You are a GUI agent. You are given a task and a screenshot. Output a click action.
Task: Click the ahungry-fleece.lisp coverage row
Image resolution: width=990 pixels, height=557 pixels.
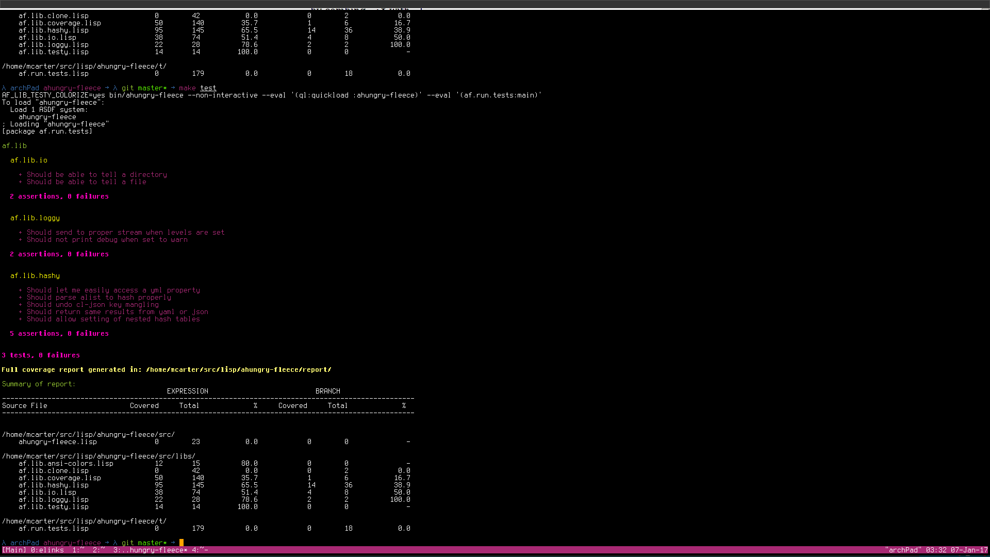[x=214, y=442]
